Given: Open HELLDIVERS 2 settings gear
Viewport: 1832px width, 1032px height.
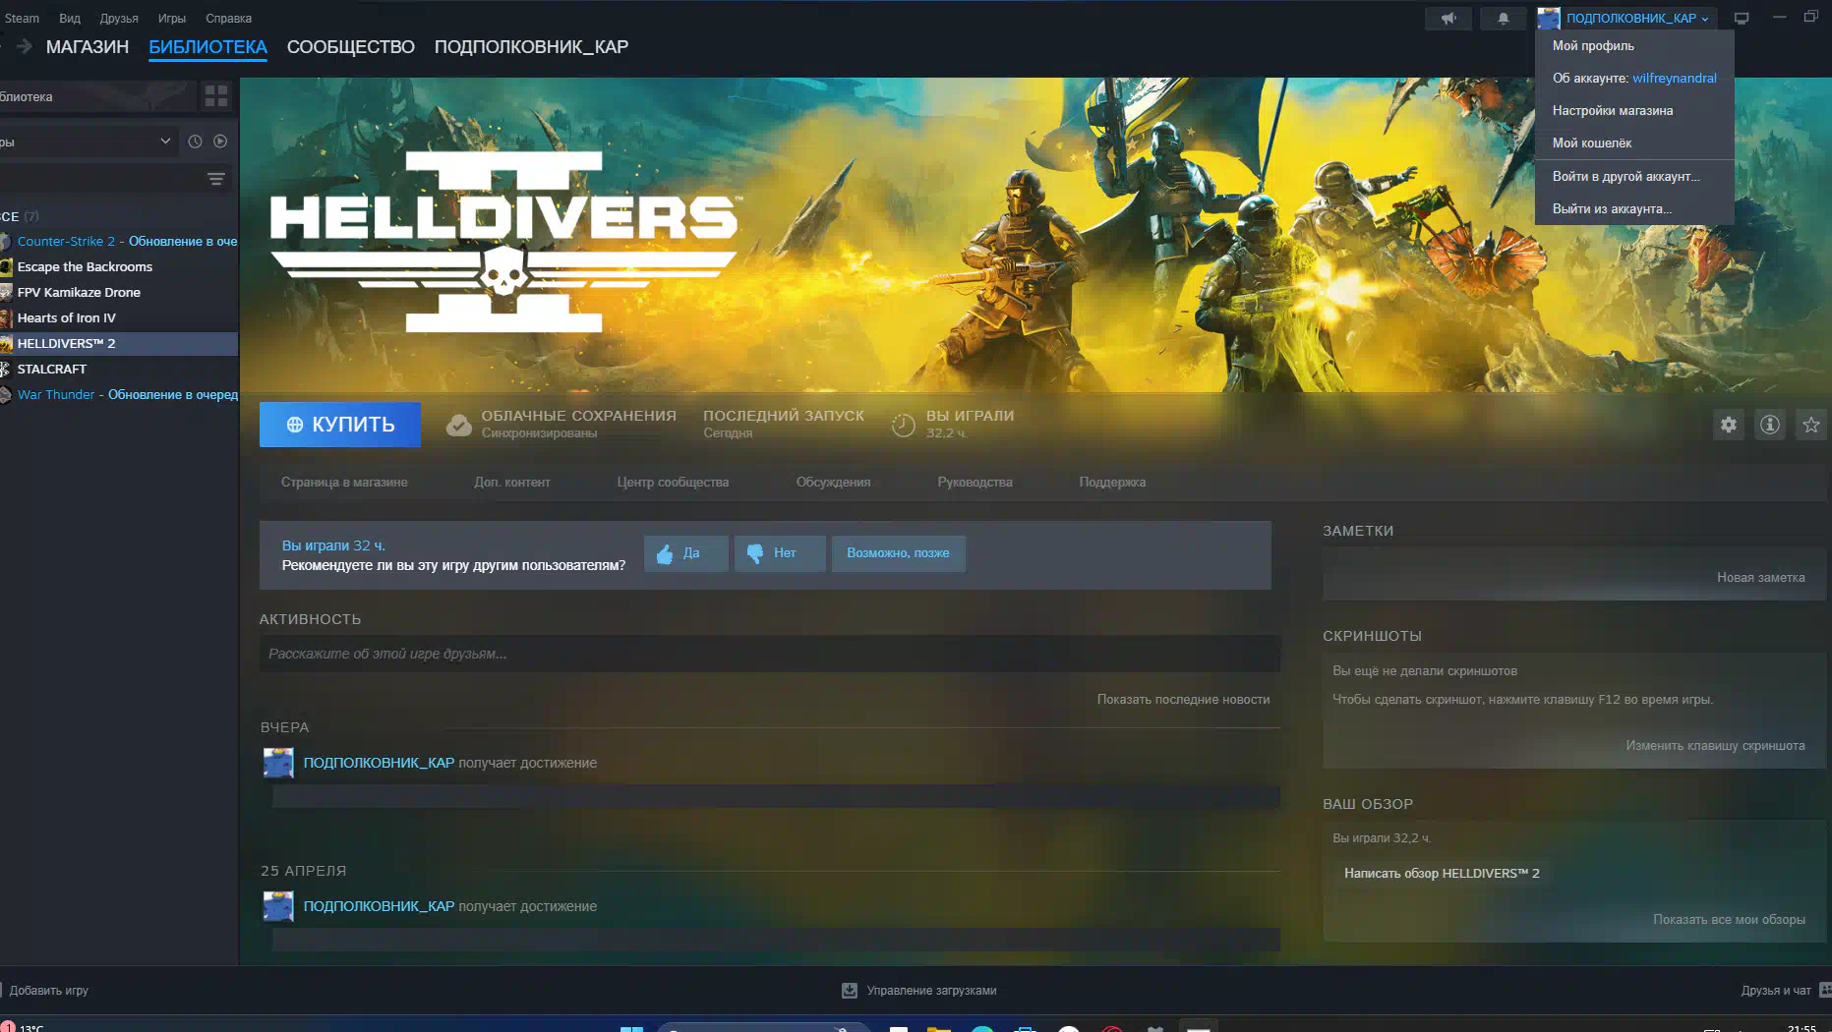Looking at the screenshot, I should [1728, 425].
